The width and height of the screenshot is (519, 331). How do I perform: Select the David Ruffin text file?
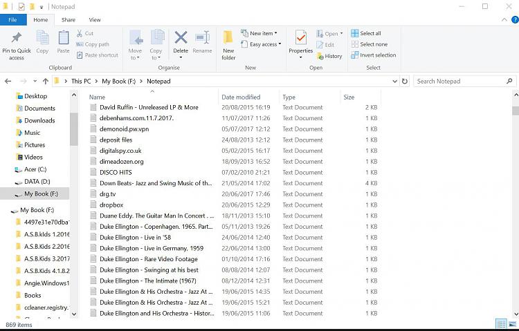pos(149,108)
